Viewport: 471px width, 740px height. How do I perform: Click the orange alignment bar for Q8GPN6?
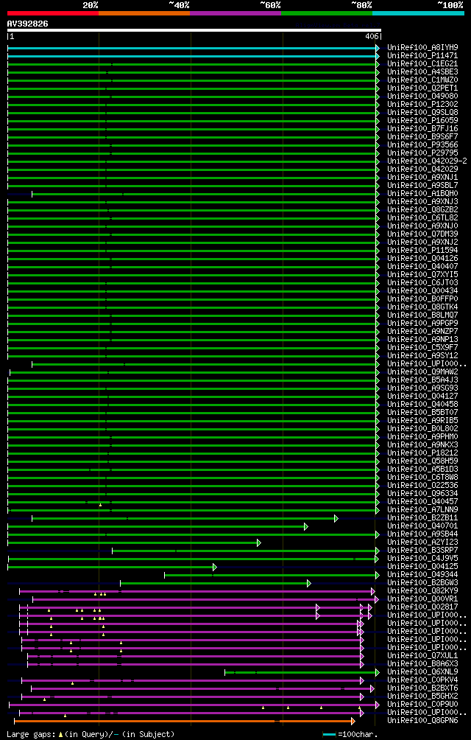pos(183,721)
